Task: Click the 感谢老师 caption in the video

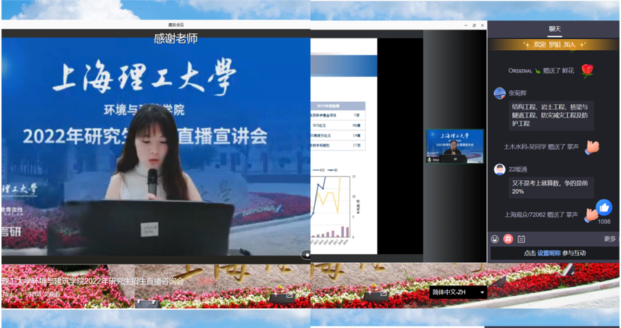Action: [176, 38]
